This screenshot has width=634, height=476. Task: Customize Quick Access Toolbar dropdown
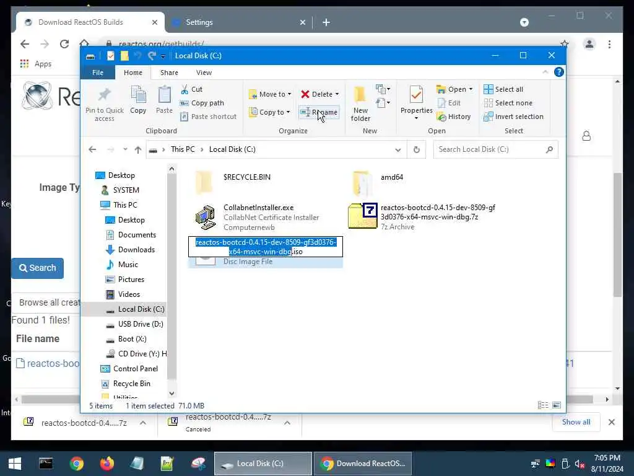[x=163, y=56]
